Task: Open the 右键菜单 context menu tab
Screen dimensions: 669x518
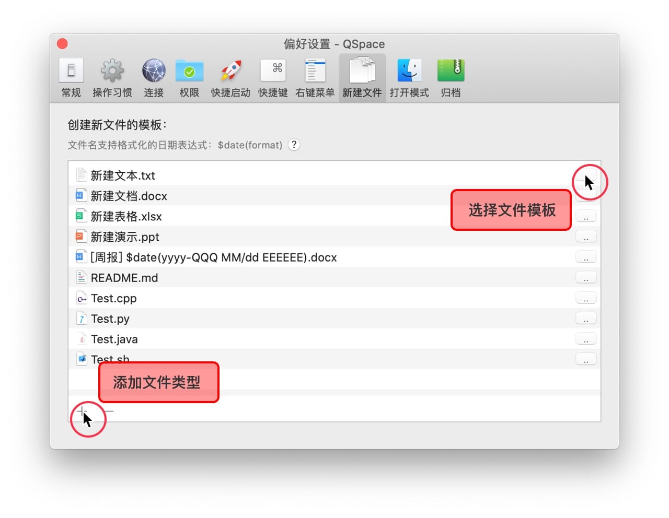Action: pyautogui.click(x=315, y=78)
